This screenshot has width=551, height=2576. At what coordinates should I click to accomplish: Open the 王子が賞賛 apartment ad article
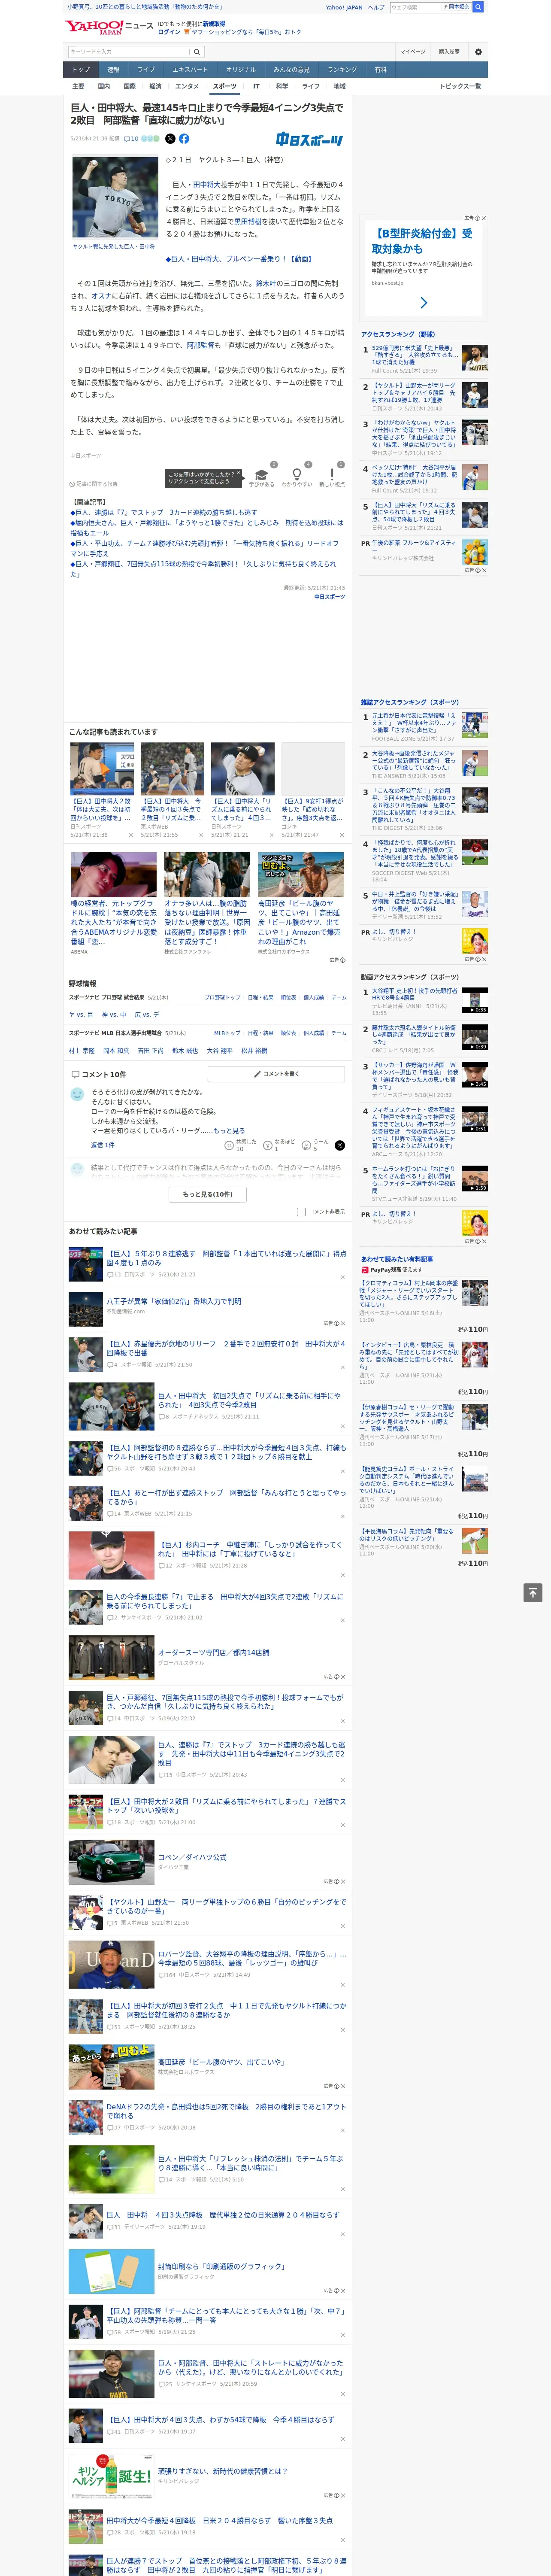coord(207,1308)
